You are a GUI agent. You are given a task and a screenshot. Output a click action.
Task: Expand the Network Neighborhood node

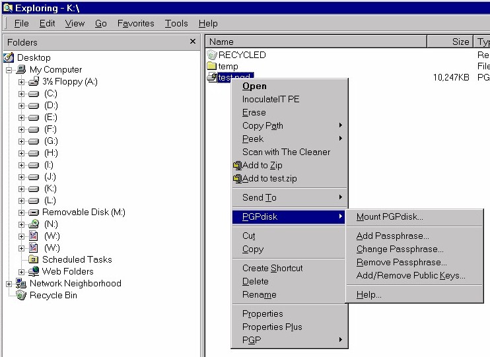[x=9, y=284]
